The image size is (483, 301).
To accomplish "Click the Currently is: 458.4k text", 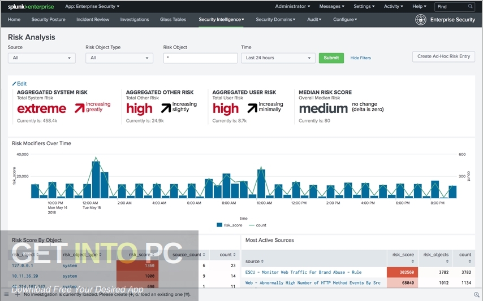I will [x=37, y=121].
